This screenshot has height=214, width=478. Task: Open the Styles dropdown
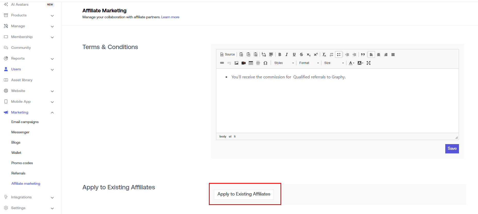284,63
